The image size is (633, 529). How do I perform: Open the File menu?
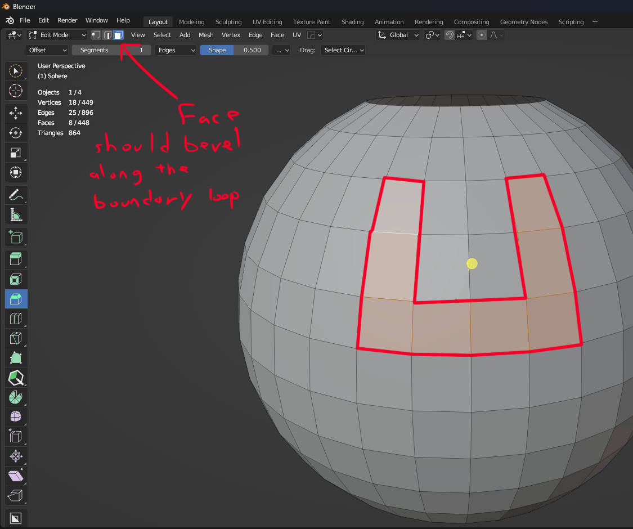[x=25, y=20]
